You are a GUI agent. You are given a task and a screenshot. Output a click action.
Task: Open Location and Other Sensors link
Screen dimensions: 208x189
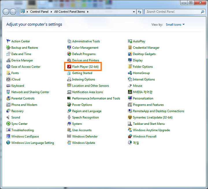[90, 86]
